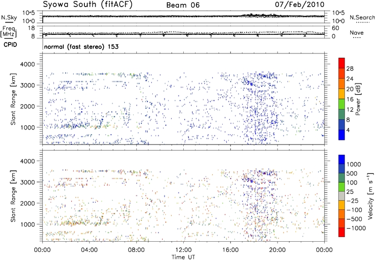Click light green Power segment between 12 and 16
The width and height of the screenshot is (375, 260).
(x=342, y=104)
